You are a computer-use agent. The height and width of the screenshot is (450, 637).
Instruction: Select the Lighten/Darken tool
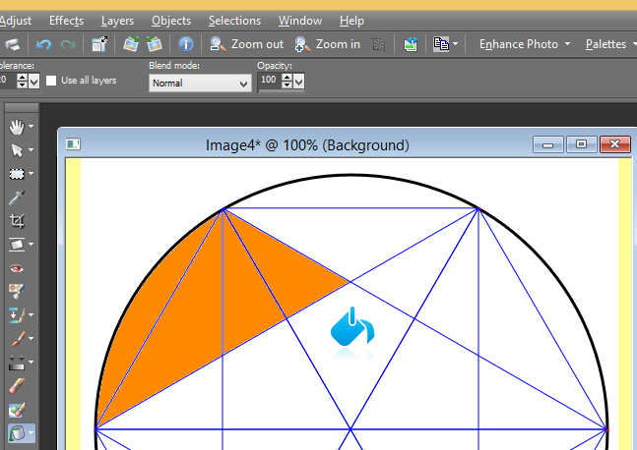tap(17, 362)
